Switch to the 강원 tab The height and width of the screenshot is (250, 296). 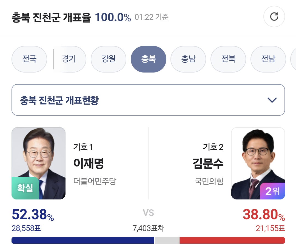coord(109,59)
